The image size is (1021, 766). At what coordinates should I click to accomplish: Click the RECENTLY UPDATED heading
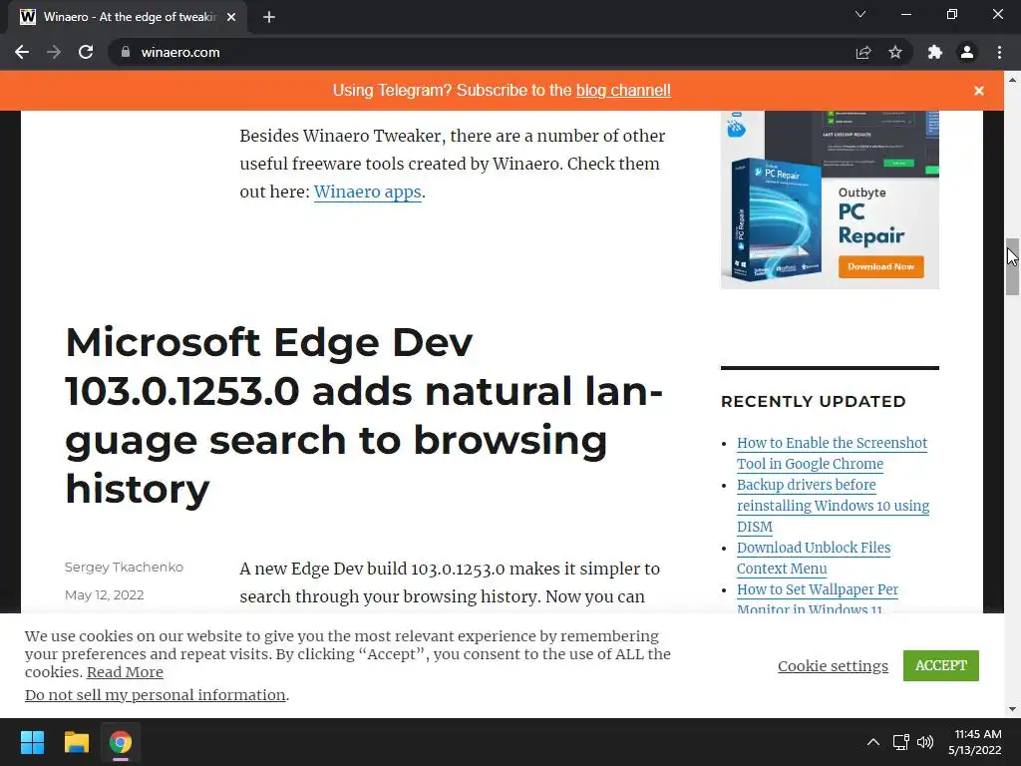pos(814,401)
